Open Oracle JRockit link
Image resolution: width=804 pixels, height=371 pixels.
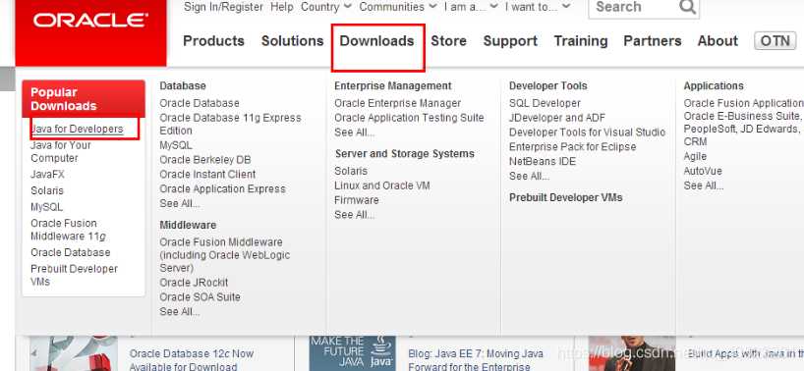[194, 283]
